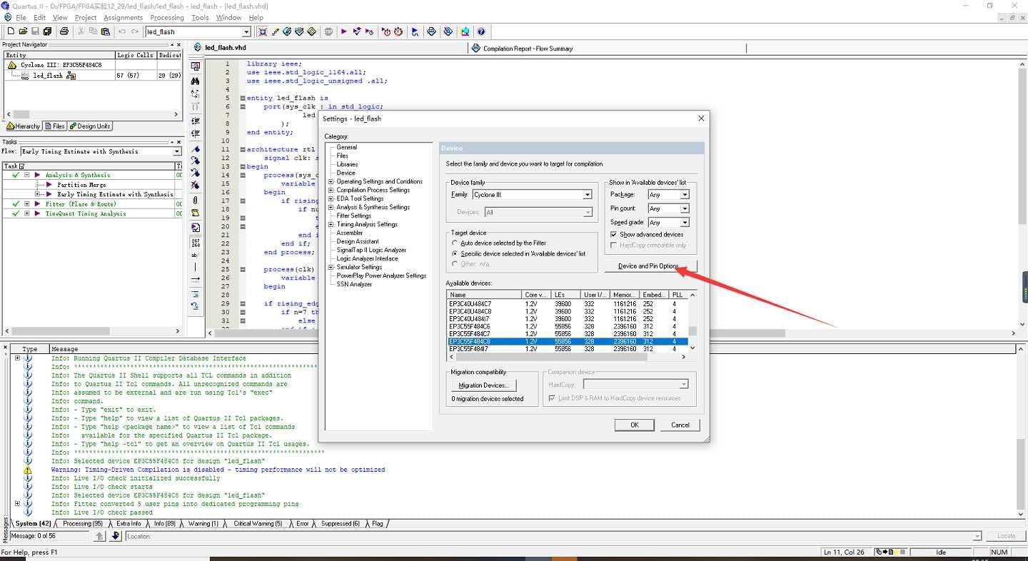Click the Toggle Bookmark flag icon
This screenshot has height=561, width=1028.
click(x=196, y=150)
